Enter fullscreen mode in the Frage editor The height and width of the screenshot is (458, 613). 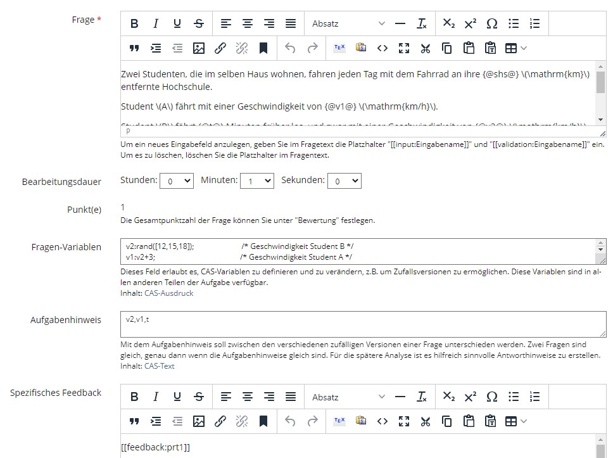(x=403, y=48)
